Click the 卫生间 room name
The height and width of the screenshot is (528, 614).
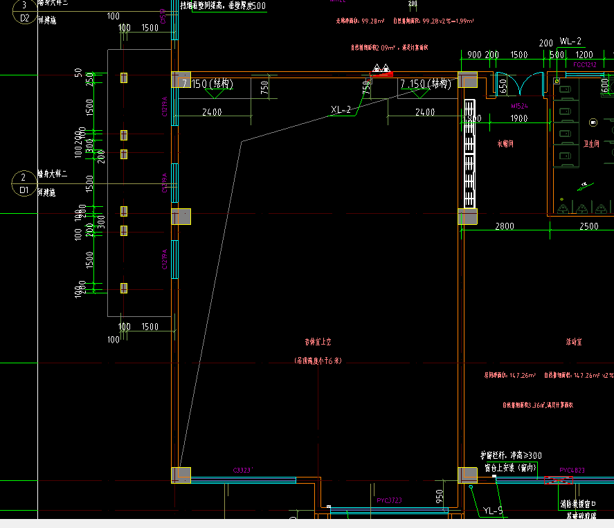click(591, 144)
